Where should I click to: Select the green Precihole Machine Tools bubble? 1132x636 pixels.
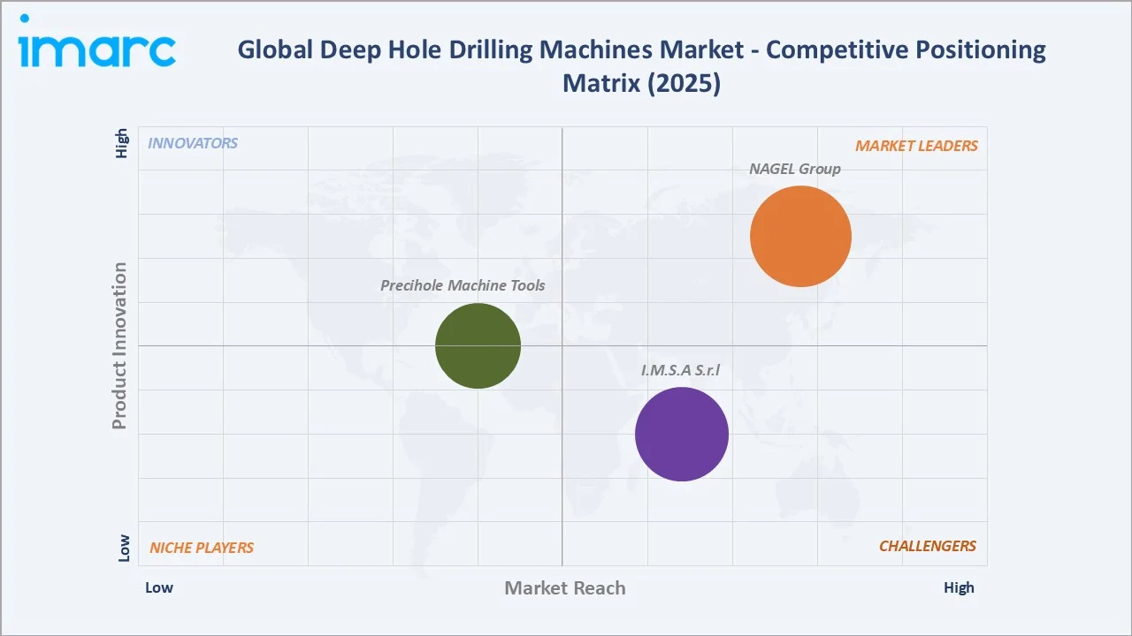[478, 345]
